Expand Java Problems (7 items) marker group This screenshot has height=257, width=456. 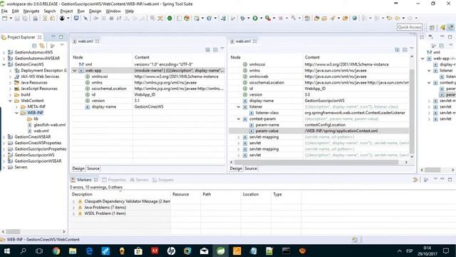[73, 208]
